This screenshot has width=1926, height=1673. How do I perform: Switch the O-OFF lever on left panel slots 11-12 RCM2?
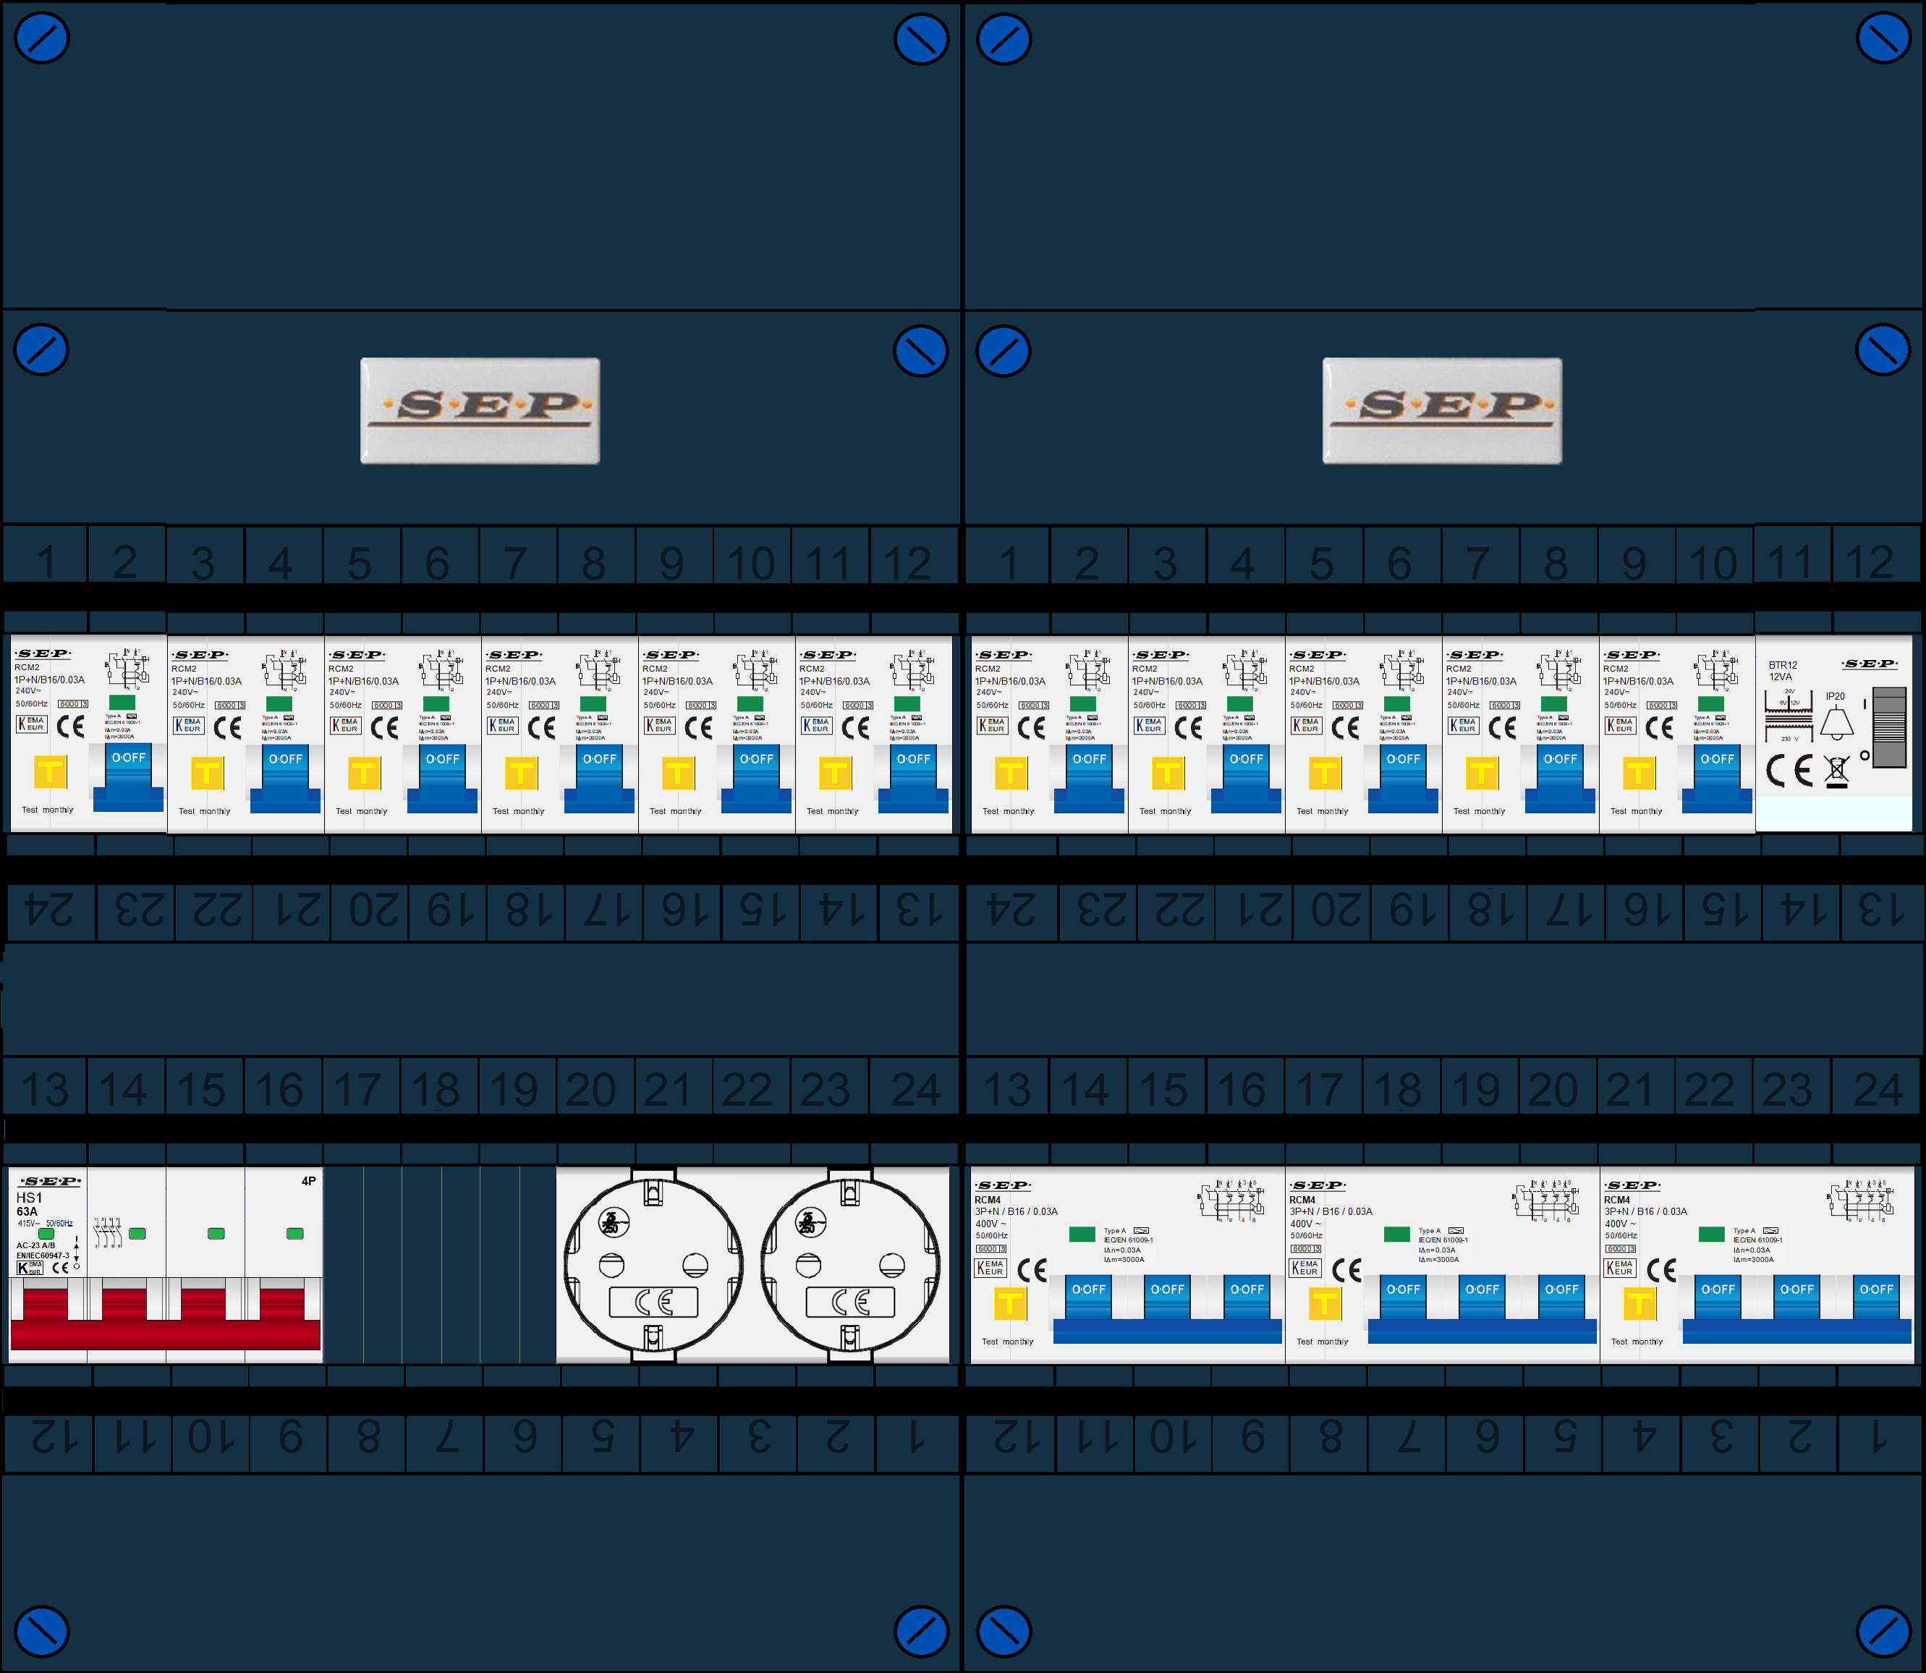[x=912, y=779]
